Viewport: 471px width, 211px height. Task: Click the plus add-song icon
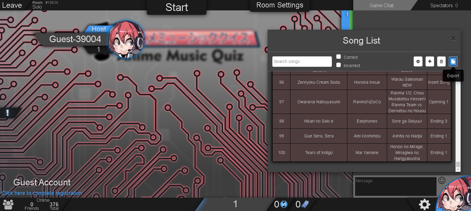pos(430,61)
